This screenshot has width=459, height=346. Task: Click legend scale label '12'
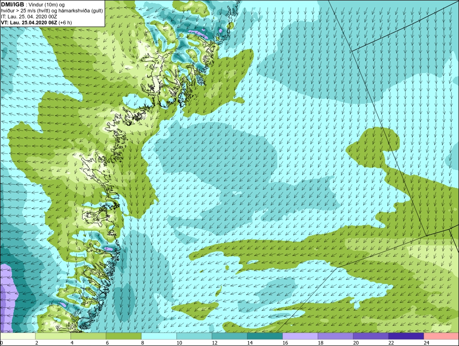[214, 343]
